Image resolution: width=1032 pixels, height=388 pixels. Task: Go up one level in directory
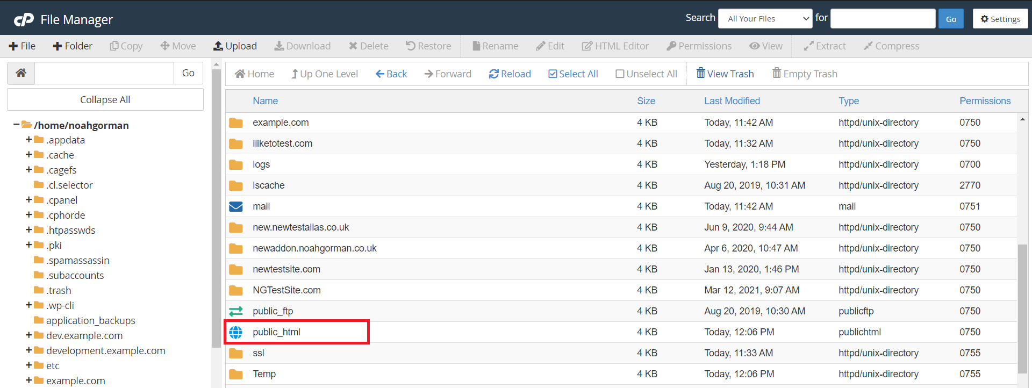(x=325, y=74)
